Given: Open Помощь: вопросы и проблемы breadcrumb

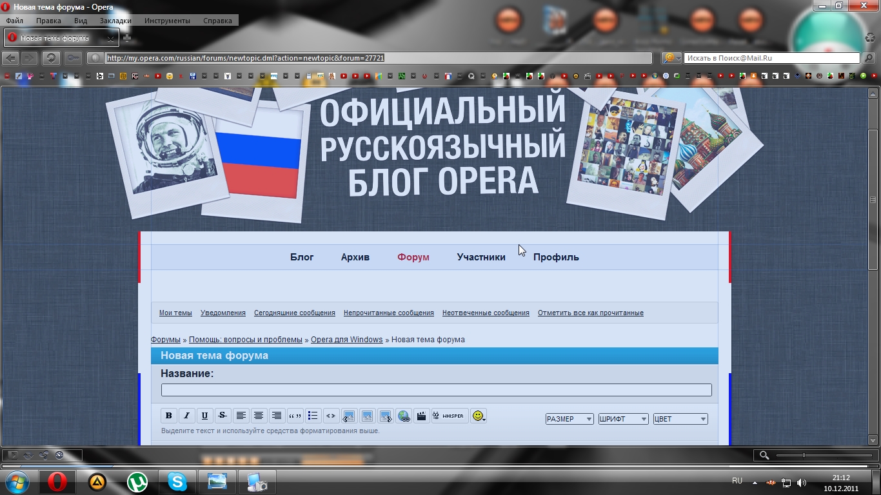Looking at the screenshot, I should point(246,340).
